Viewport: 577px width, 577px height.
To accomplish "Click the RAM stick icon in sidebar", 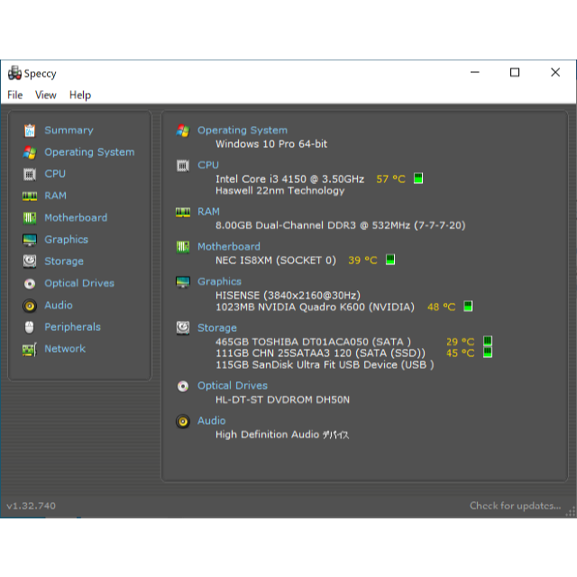I will pos(30,197).
